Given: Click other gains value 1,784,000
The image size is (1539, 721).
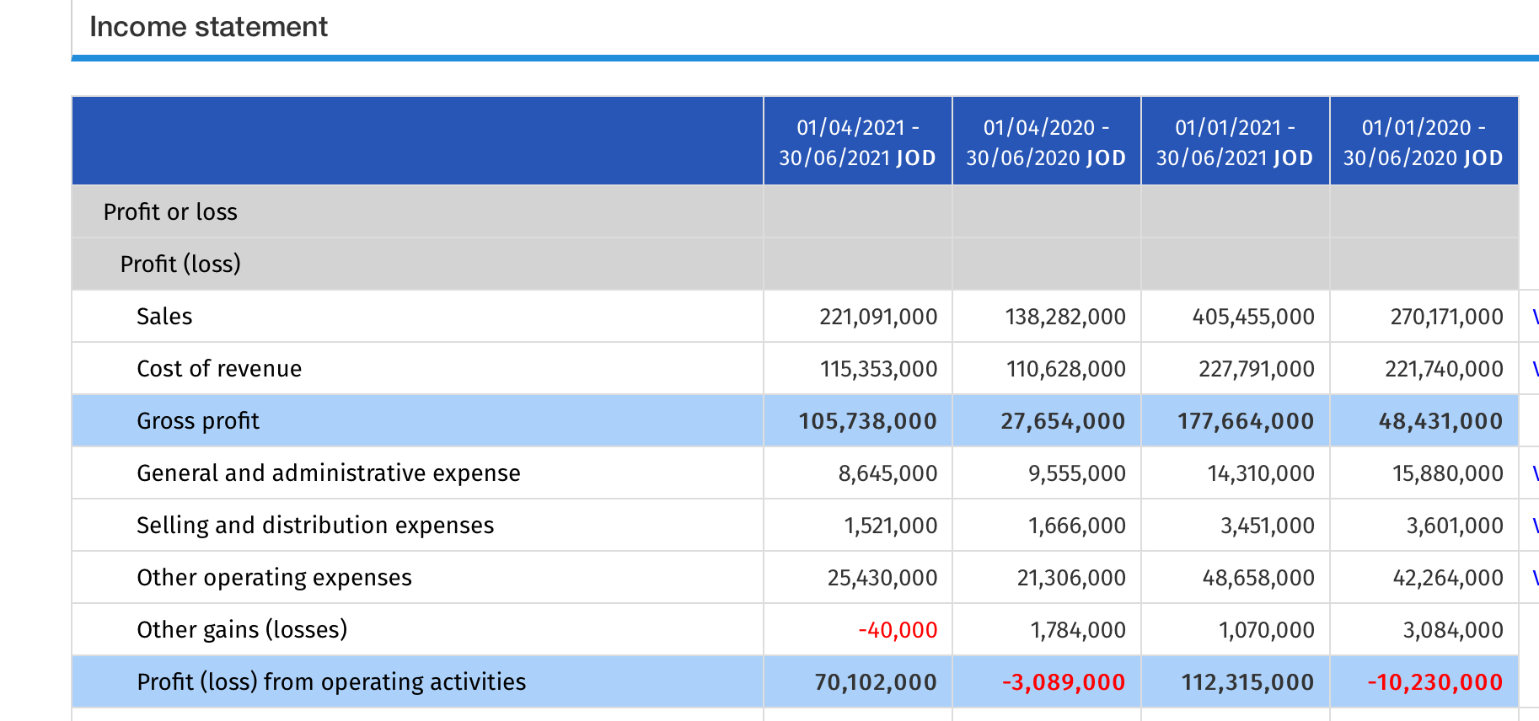Looking at the screenshot, I should (x=1078, y=630).
